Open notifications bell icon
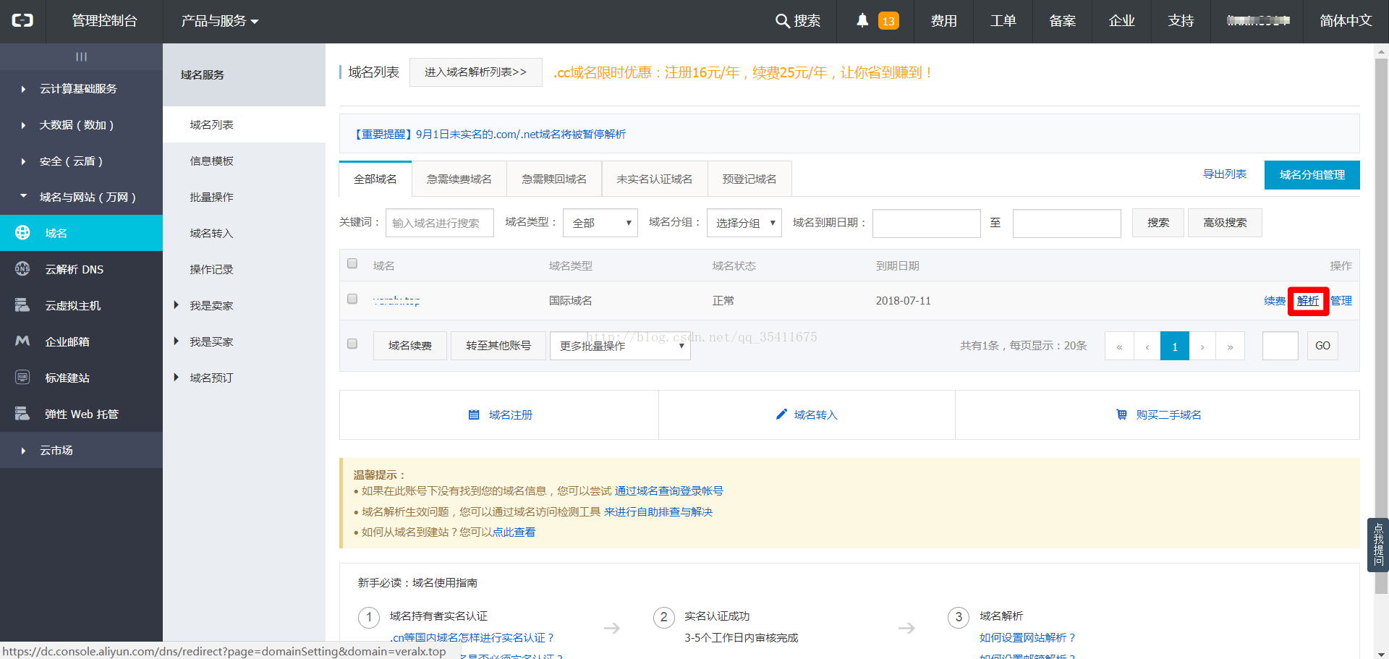The height and width of the screenshot is (659, 1389). pos(862,21)
